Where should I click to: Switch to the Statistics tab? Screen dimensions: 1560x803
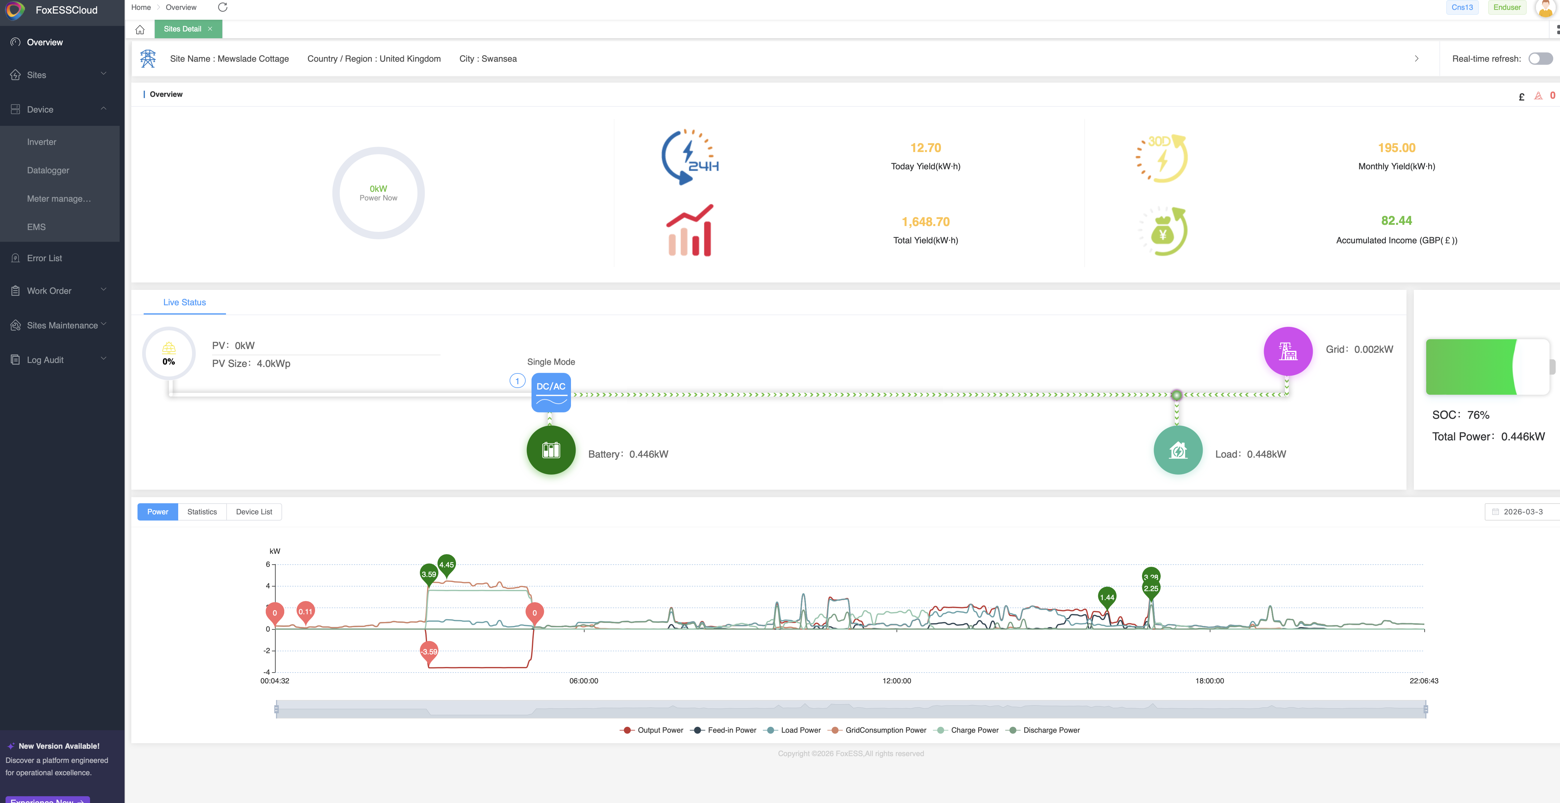pos(202,512)
